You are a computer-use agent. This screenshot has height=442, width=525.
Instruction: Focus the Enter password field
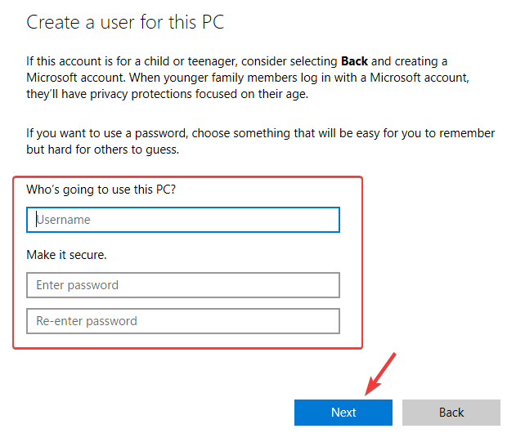coord(182,285)
